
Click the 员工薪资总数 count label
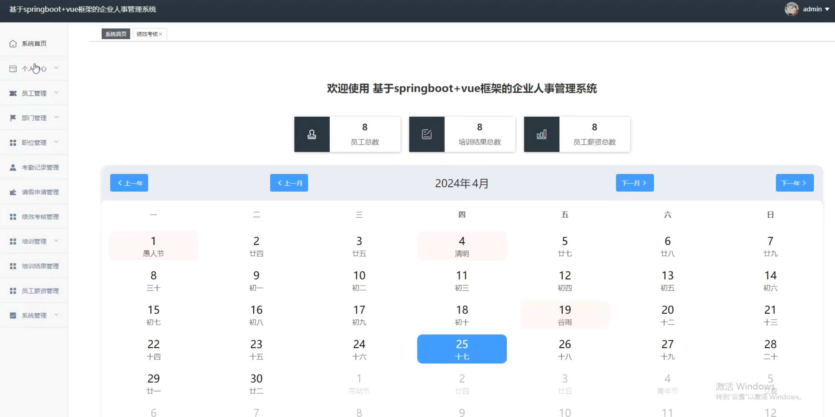[595, 142]
